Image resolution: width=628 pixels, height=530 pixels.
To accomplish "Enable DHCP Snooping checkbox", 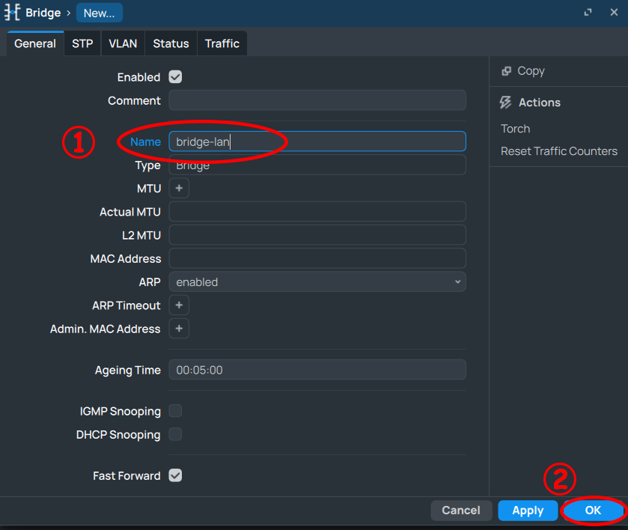I will point(175,434).
